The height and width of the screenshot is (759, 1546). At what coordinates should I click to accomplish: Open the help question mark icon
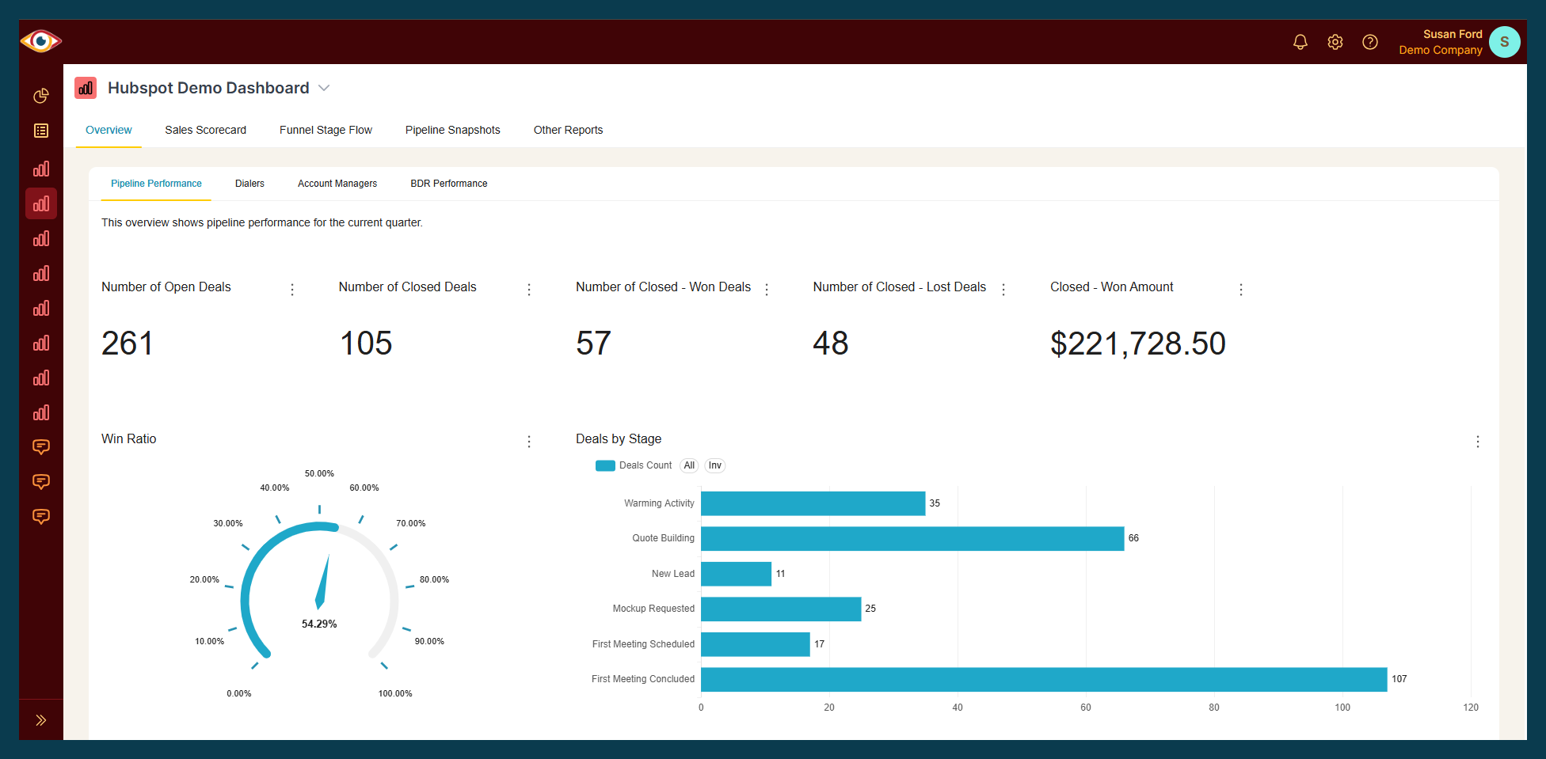[1370, 42]
